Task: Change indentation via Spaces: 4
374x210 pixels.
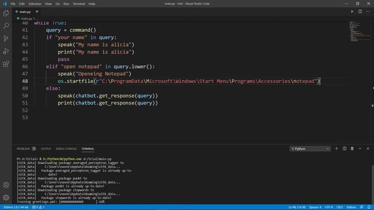Action: [315, 207]
